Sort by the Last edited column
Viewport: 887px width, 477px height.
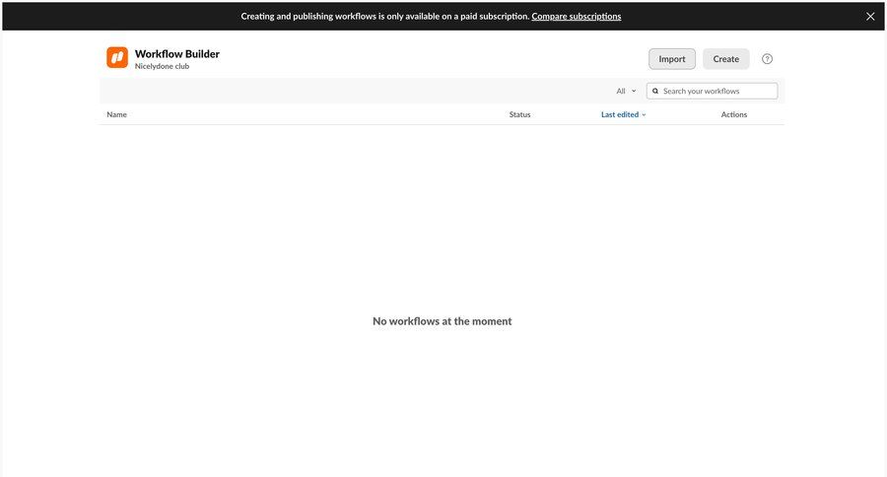(623, 114)
